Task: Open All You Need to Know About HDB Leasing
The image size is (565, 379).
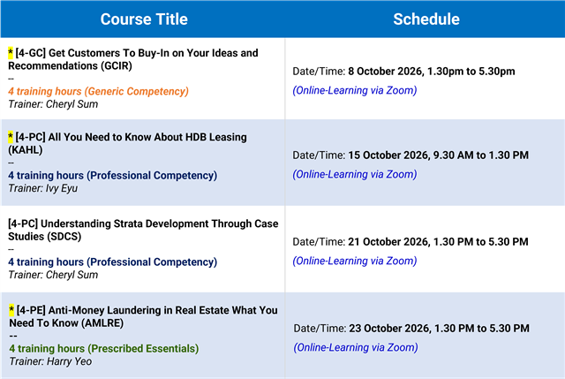Action: [127, 143]
